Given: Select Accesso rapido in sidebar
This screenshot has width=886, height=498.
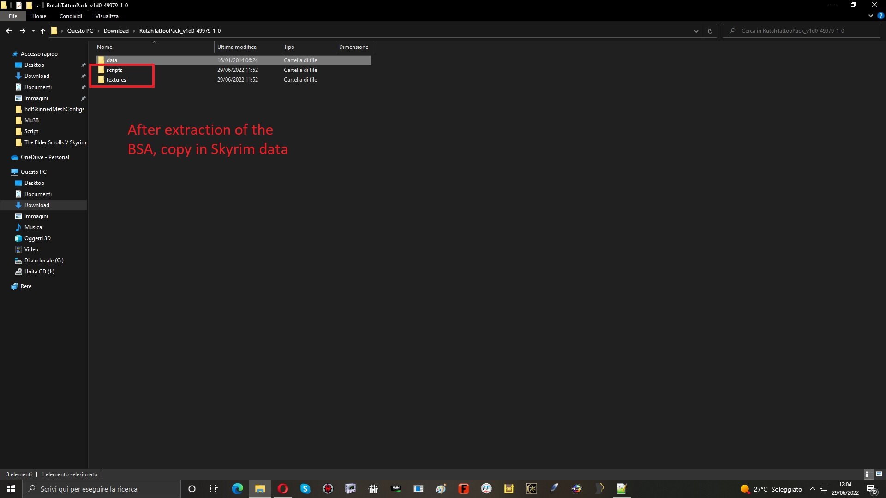Looking at the screenshot, I should pos(39,54).
